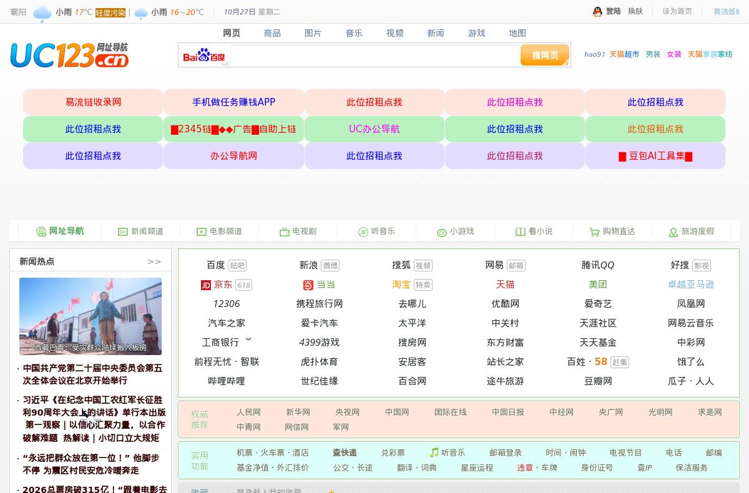Click the 听音乐 disc icon
The height and width of the screenshot is (493, 749).
[x=363, y=232]
